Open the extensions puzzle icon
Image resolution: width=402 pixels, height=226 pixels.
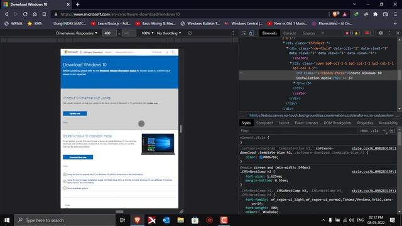pyautogui.click(x=376, y=14)
